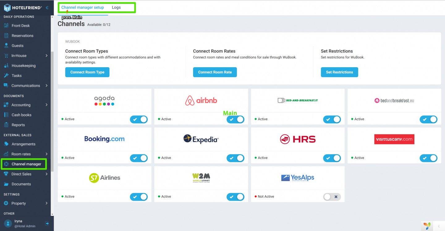Expand the Accounting submenu chevron
Screen dimensions: 445x231
click(x=46, y=105)
